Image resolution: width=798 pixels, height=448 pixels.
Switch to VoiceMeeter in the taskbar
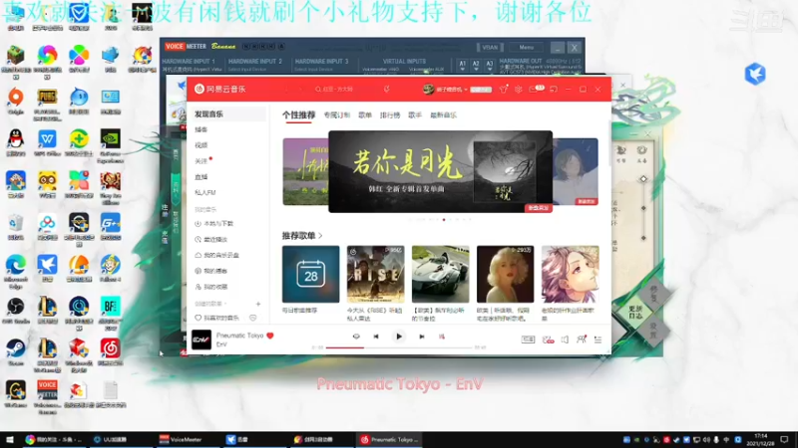186,439
